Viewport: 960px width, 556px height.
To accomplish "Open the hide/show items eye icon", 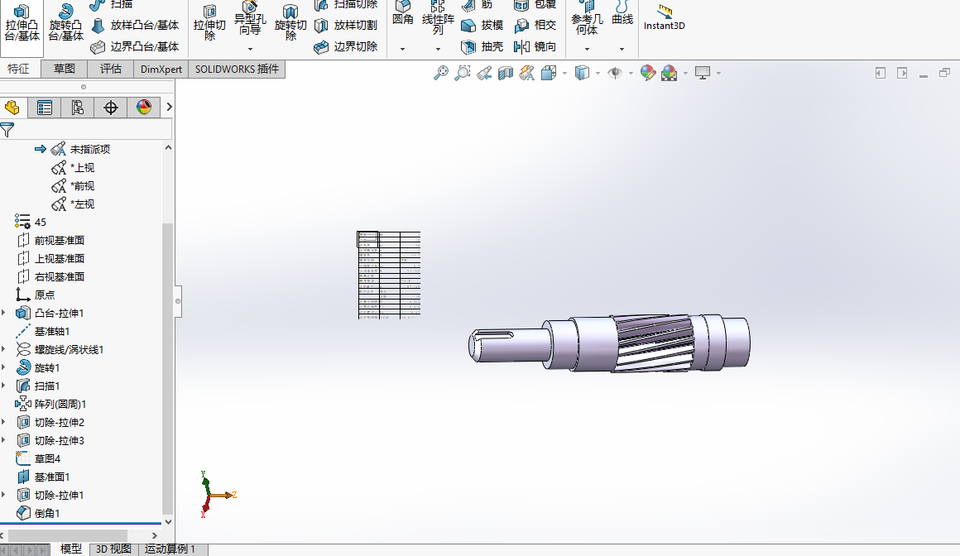I will coord(615,74).
